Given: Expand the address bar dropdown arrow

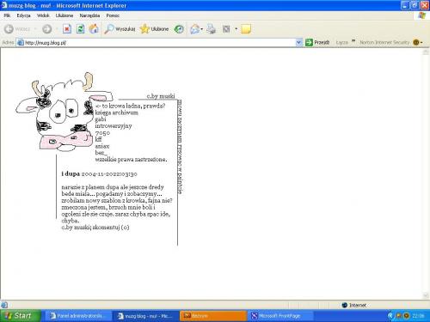Looking at the screenshot, I should [x=298, y=42].
